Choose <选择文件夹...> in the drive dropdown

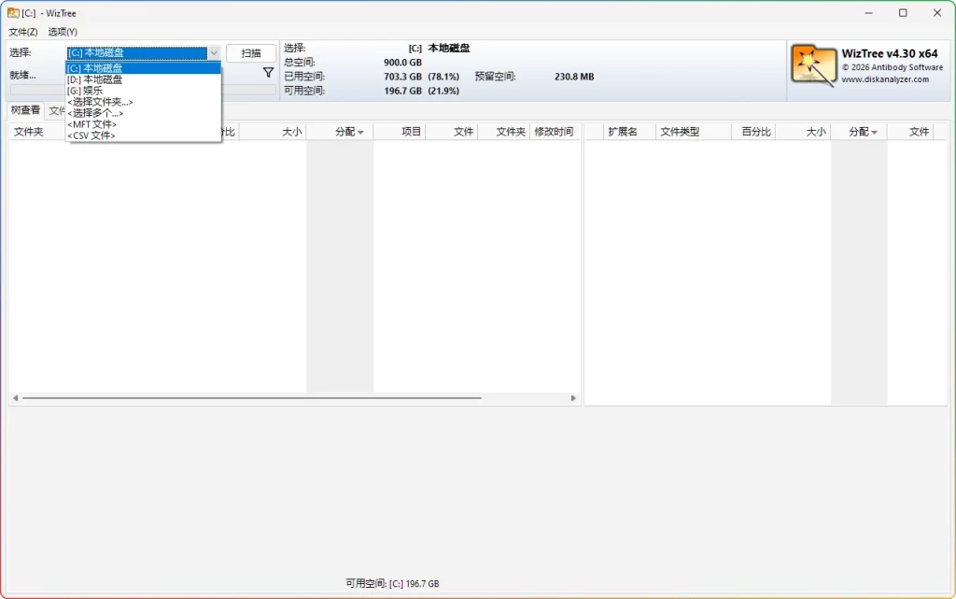click(100, 101)
